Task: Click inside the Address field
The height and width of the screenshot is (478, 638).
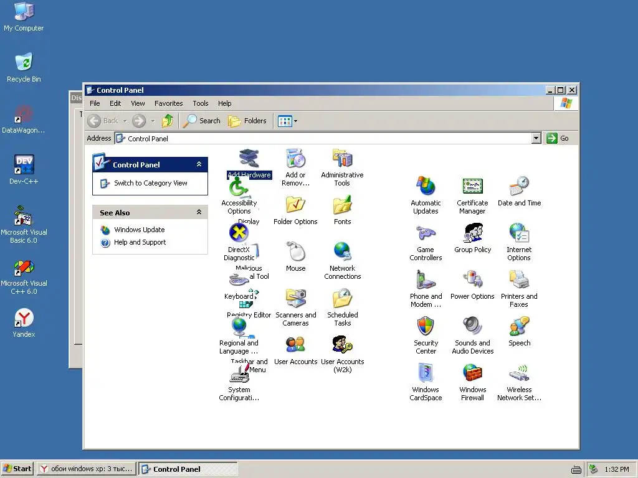Action: [x=323, y=138]
